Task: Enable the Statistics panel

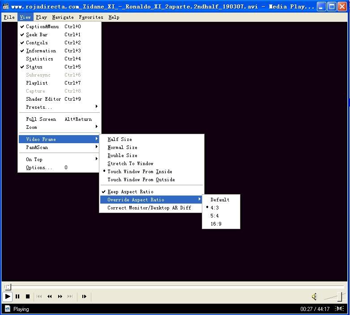Action: pos(59,59)
